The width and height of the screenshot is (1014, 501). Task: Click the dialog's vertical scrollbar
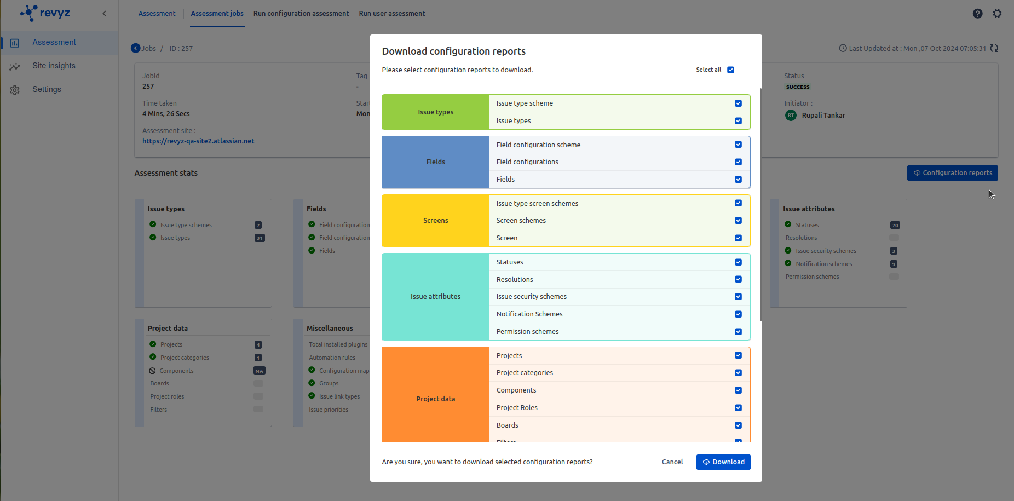[x=760, y=205]
